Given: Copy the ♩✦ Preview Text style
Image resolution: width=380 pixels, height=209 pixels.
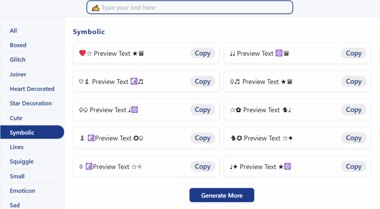Looking at the screenshot, I should click(x=354, y=166).
